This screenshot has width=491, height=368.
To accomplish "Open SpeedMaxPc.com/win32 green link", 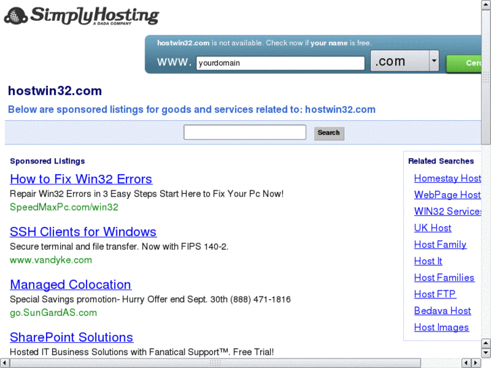I will tap(64, 207).
